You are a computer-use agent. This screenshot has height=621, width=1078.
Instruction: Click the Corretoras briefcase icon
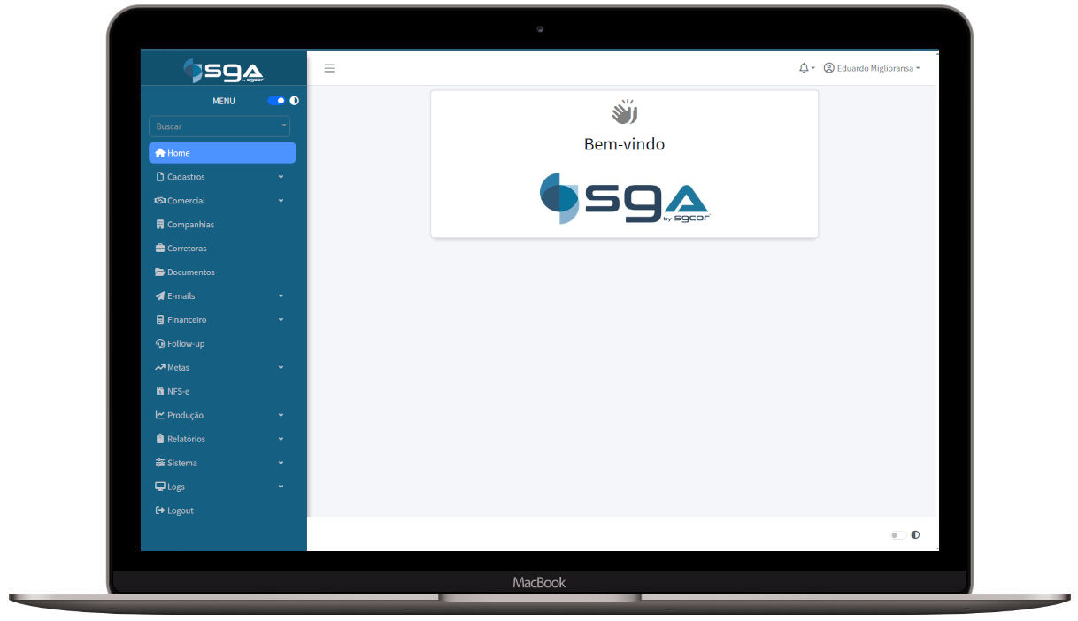(160, 249)
